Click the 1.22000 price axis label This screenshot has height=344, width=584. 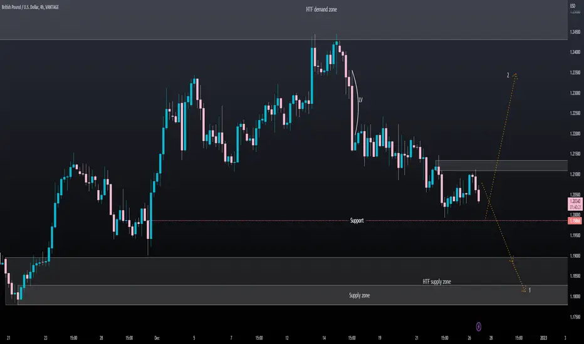point(575,133)
